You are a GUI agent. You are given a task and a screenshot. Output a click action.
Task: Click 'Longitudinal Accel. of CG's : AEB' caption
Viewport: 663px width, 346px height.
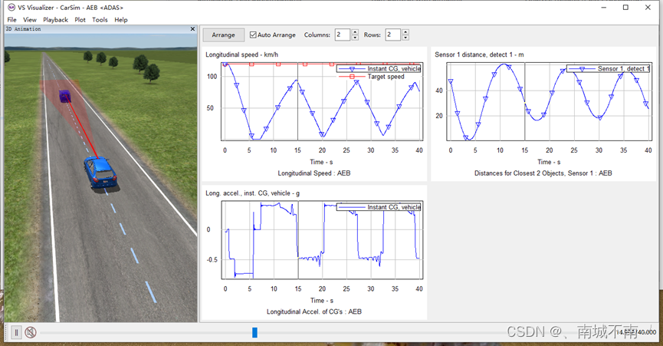pos(313,311)
